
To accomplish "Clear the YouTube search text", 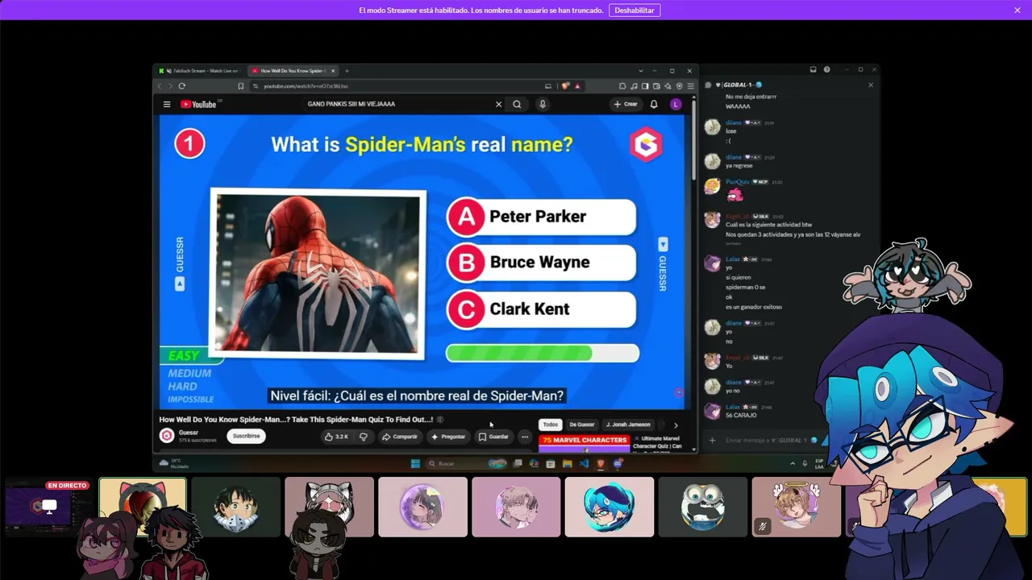I will [x=498, y=104].
